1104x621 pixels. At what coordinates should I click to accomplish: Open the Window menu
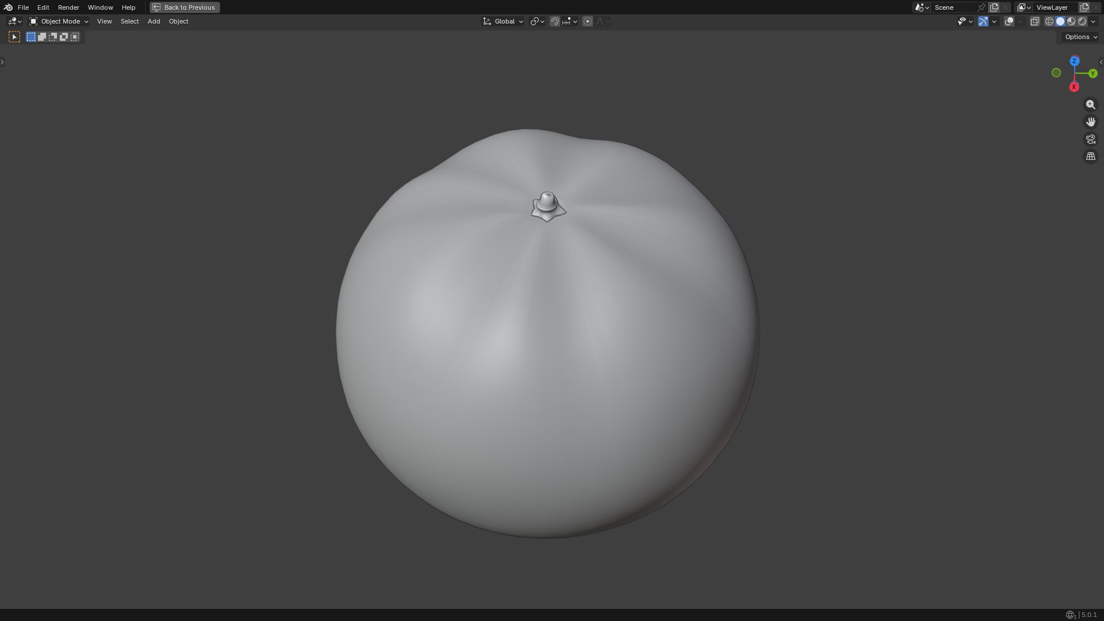click(x=100, y=7)
